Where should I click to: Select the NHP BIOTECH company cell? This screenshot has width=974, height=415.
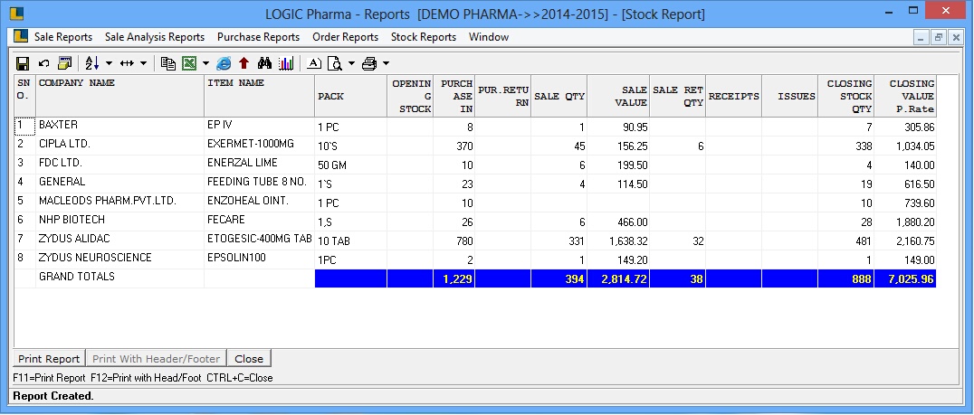(119, 221)
